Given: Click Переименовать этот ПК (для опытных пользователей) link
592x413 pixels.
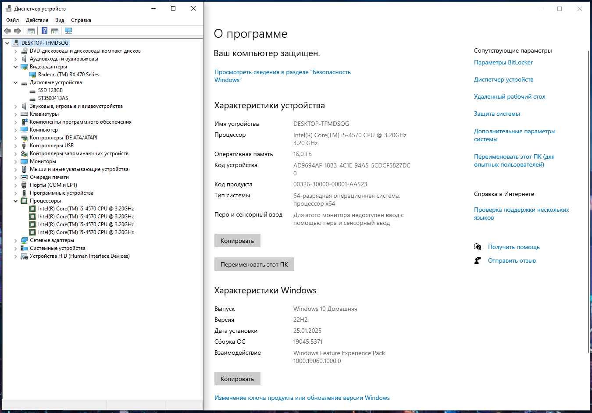Looking at the screenshot, I should (514, 160).
